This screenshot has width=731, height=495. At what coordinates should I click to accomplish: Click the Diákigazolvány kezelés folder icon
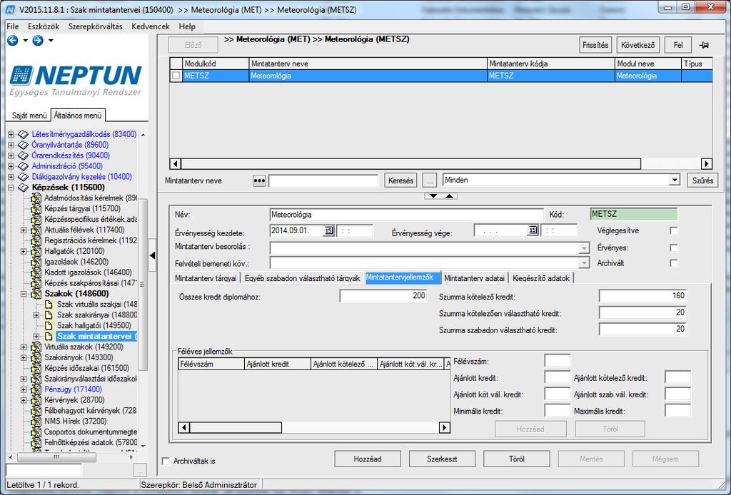[x=24, y=177]
